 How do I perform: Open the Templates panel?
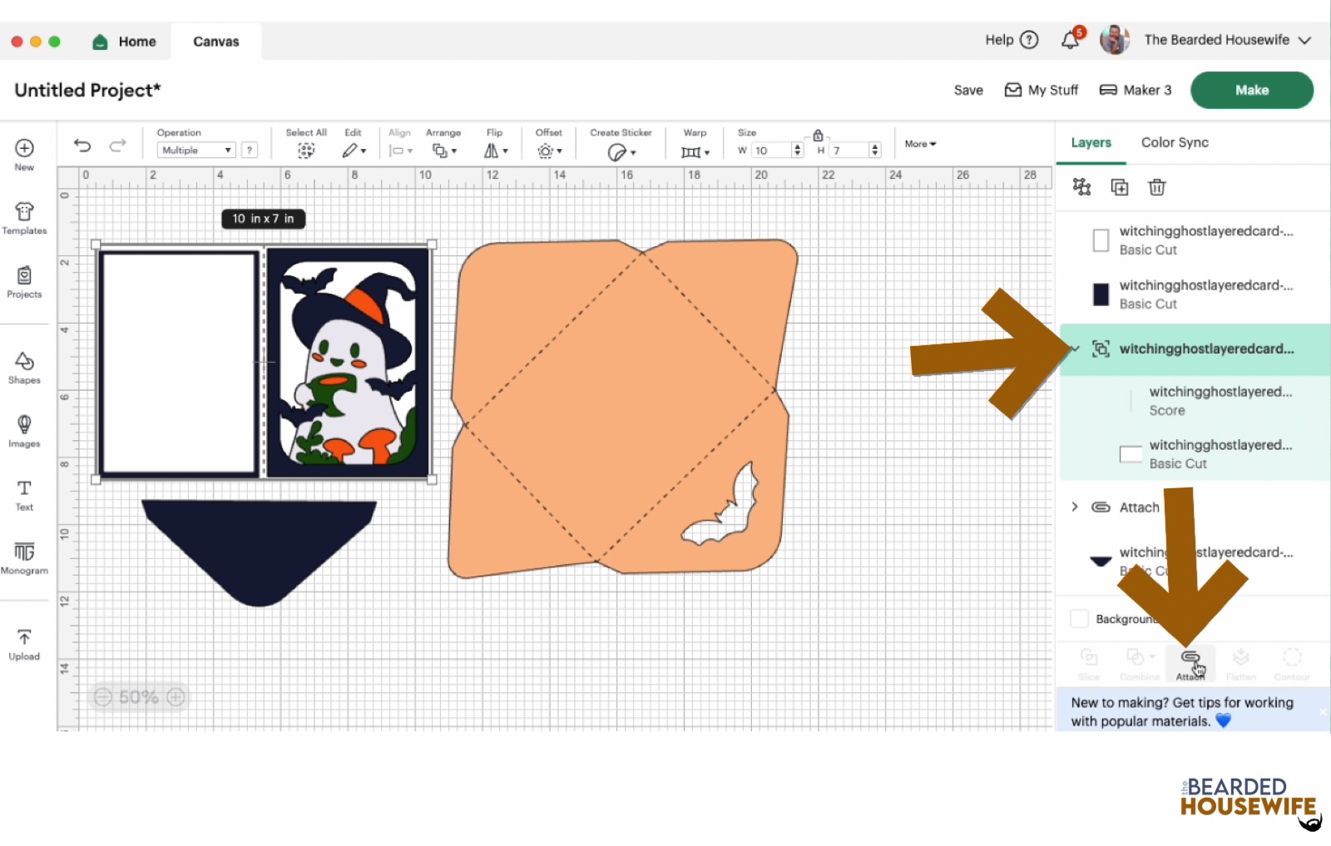click(24, 218)
